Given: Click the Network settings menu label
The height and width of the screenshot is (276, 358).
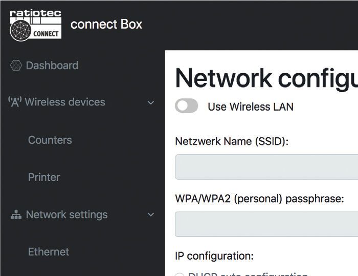Looking at the screenshot, I should pos(66,215).
